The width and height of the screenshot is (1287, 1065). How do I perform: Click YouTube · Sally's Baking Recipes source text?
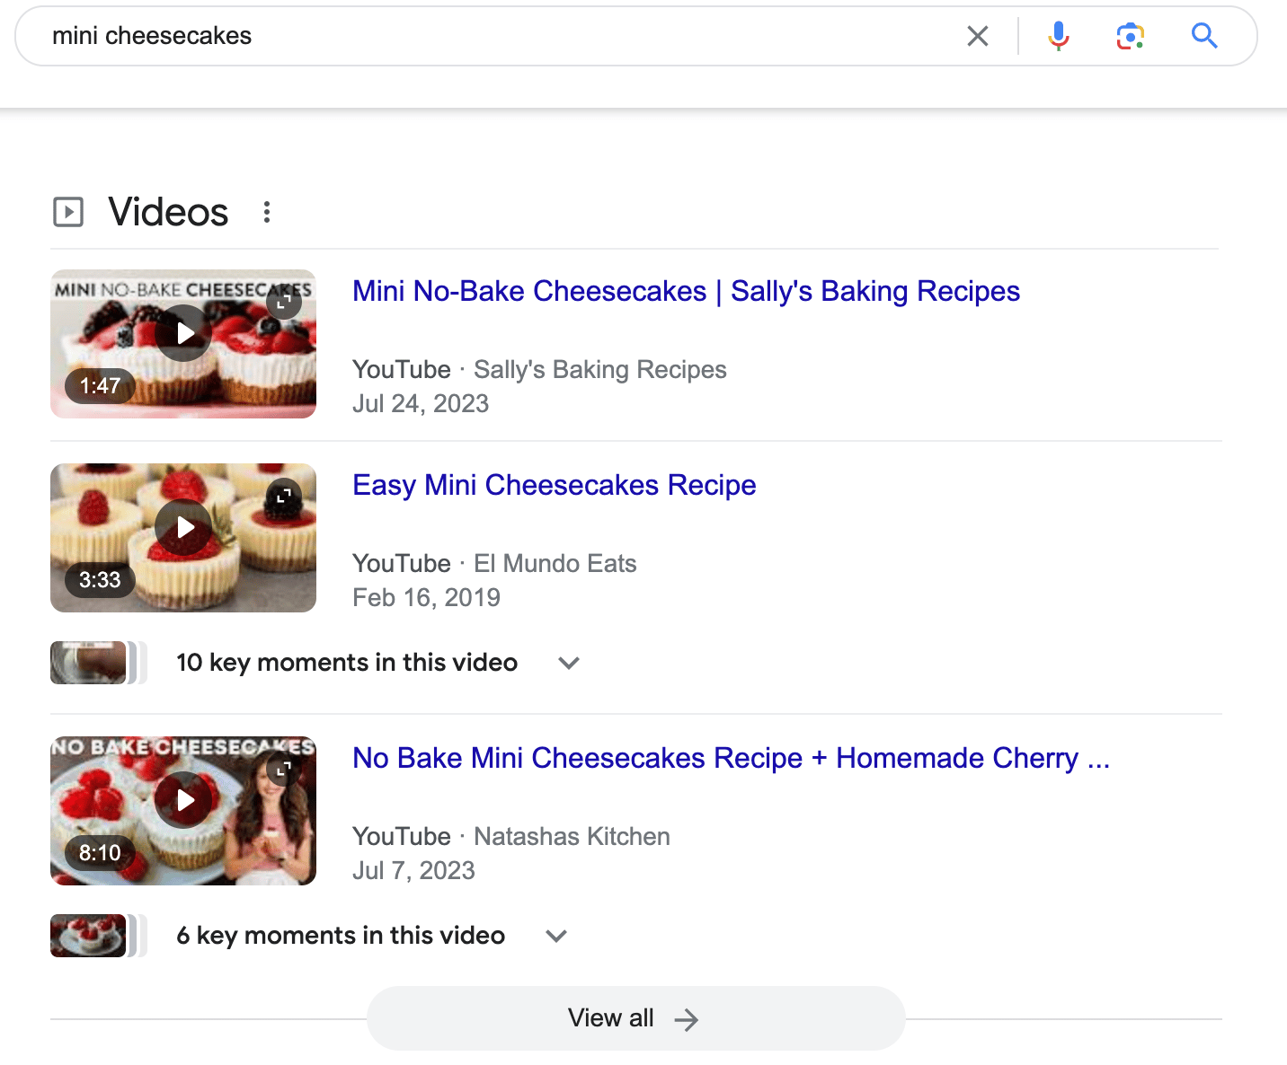pos(539,370)
